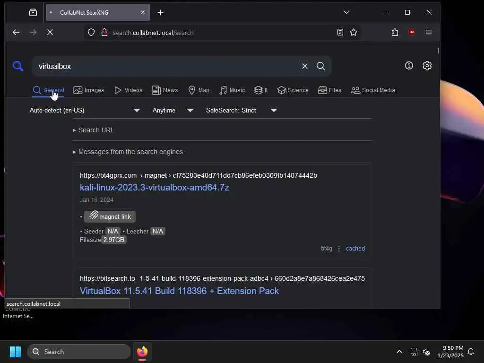Open clock showing 9:50 PM
Image resolution: width=484 pixels, height=363 pixels.
pyautogui.click(x=450, y=352)
